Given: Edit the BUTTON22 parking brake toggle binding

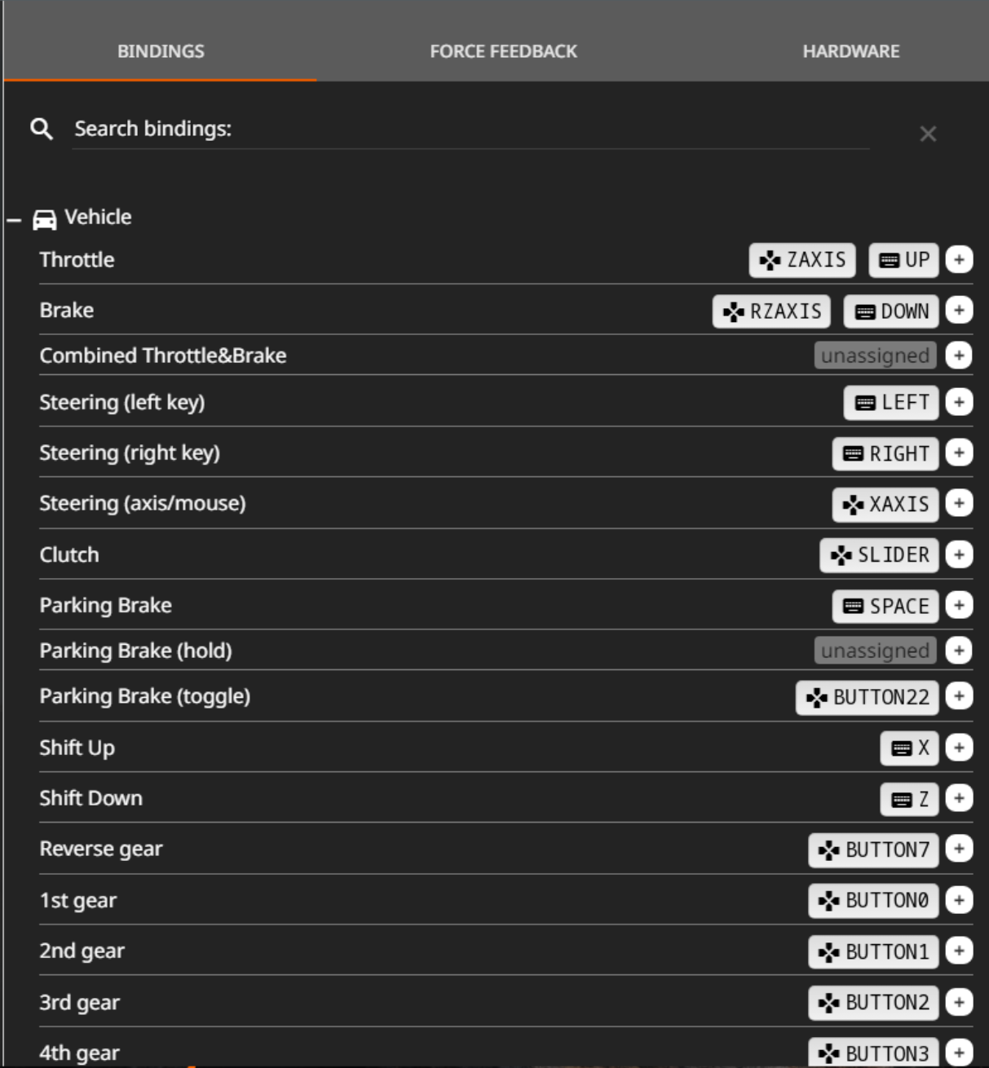Looking at the screenshot, I should (x=868, y=698).
